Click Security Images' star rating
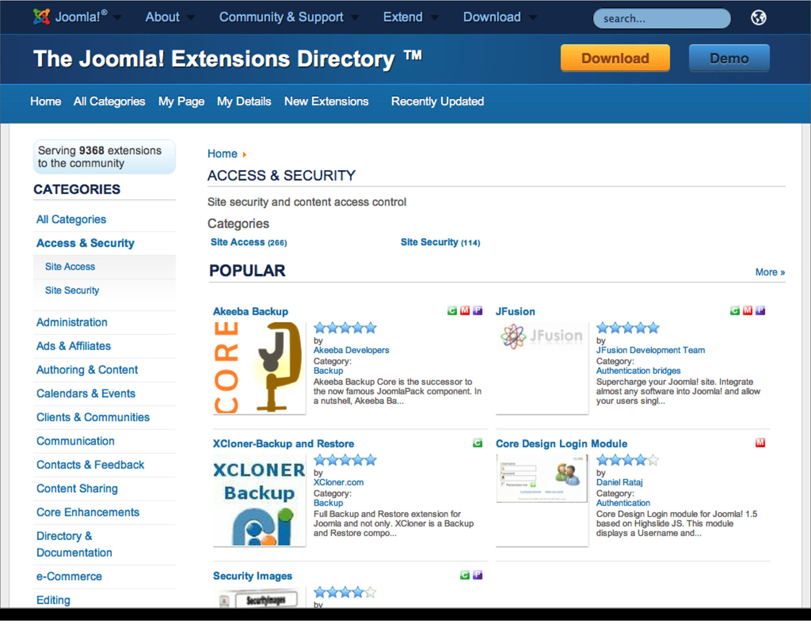The height and width of the screenshot is (624, 811). pos(345,592)
